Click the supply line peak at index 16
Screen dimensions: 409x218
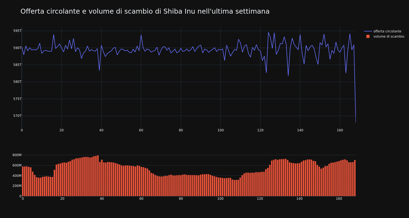point(53,35)
